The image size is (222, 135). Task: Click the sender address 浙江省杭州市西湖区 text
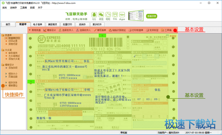pyautogui.click(x=65, y=68)
